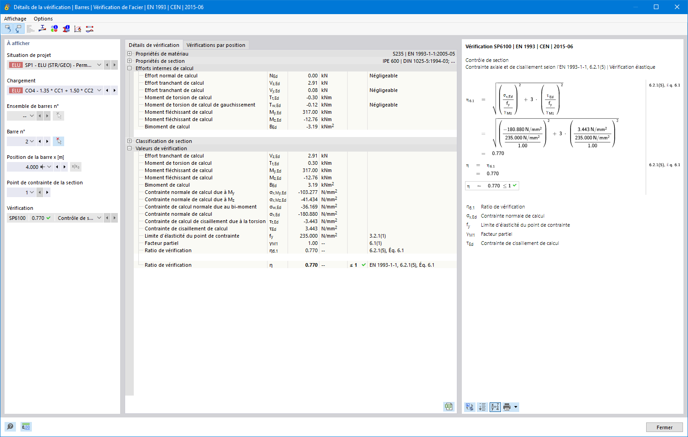The width and height of the screenshot is (688, 437).
Task: Close the window with title bar X
Action: pos(677,7)
